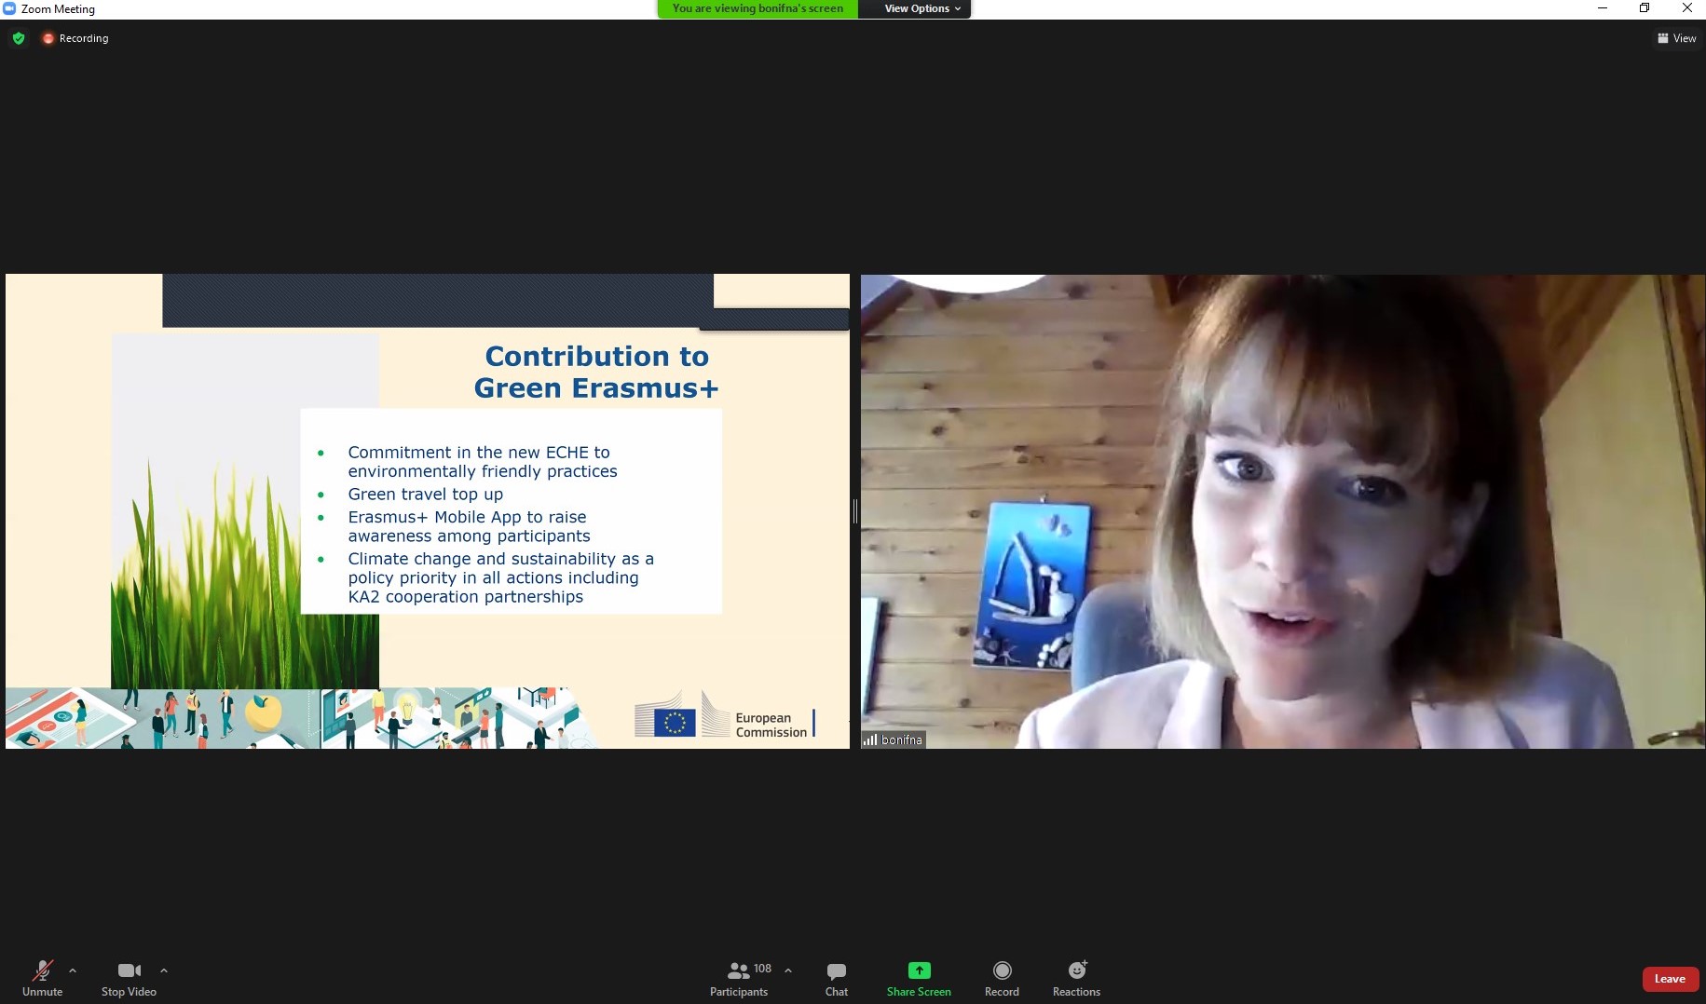The height and width of the screenshot is (1004, 1706).
Task: Unmute the microphone
Action: coord(42,978)
